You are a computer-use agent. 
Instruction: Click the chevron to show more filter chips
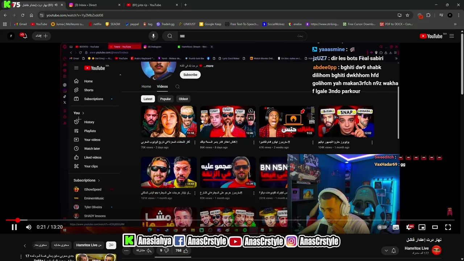click(25, 245)
